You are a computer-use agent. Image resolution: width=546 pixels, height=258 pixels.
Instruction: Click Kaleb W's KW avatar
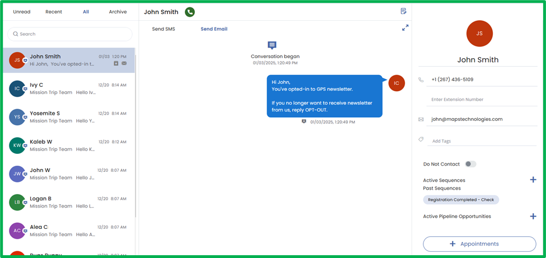click(x=17, y=146)
